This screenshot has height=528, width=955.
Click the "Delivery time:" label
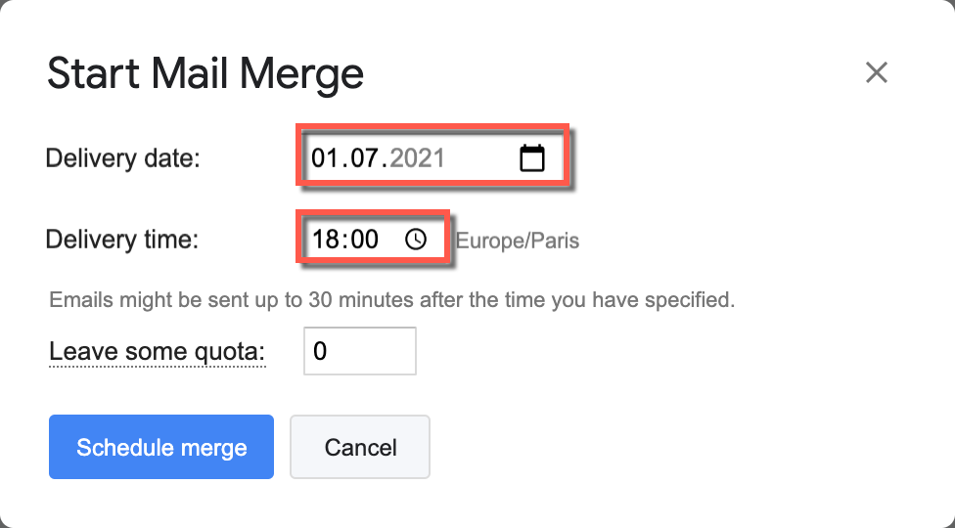pyautogui.click(x=122, y=239)
